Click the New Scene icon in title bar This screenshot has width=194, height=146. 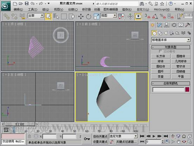point(15,4)
